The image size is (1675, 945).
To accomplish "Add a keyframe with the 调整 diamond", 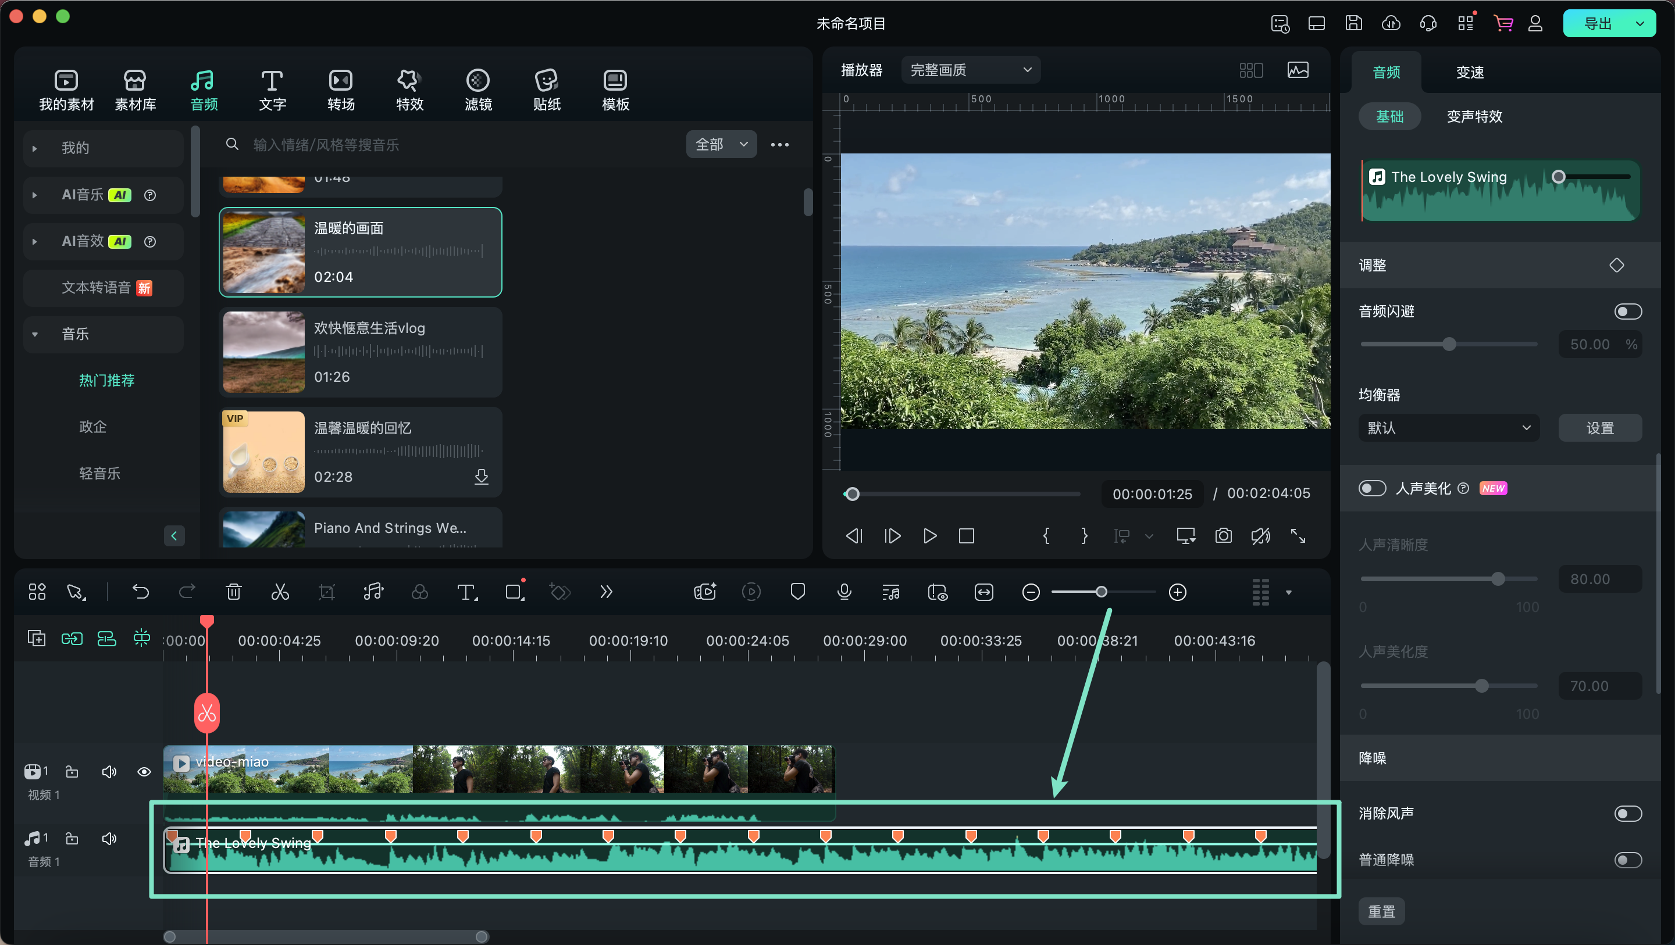I will coord(1616,265).
